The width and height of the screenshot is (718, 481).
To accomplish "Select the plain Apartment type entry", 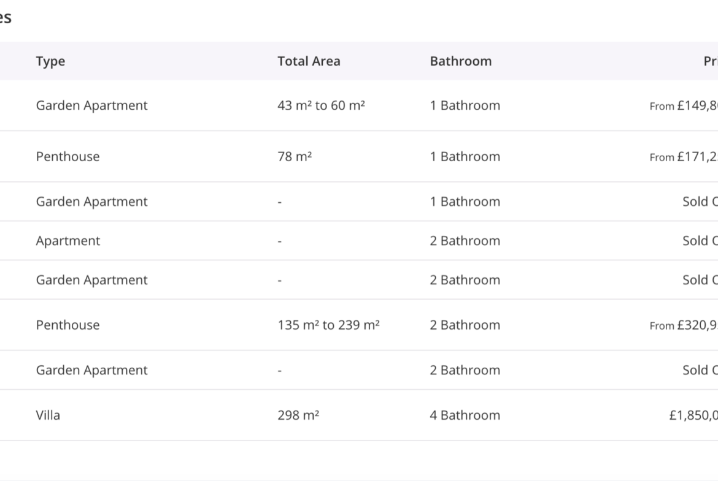I will [68, 241].
